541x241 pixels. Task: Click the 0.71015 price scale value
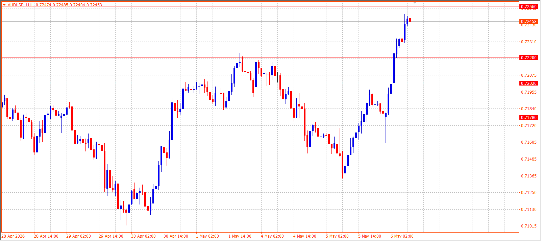tap(529, 226)
